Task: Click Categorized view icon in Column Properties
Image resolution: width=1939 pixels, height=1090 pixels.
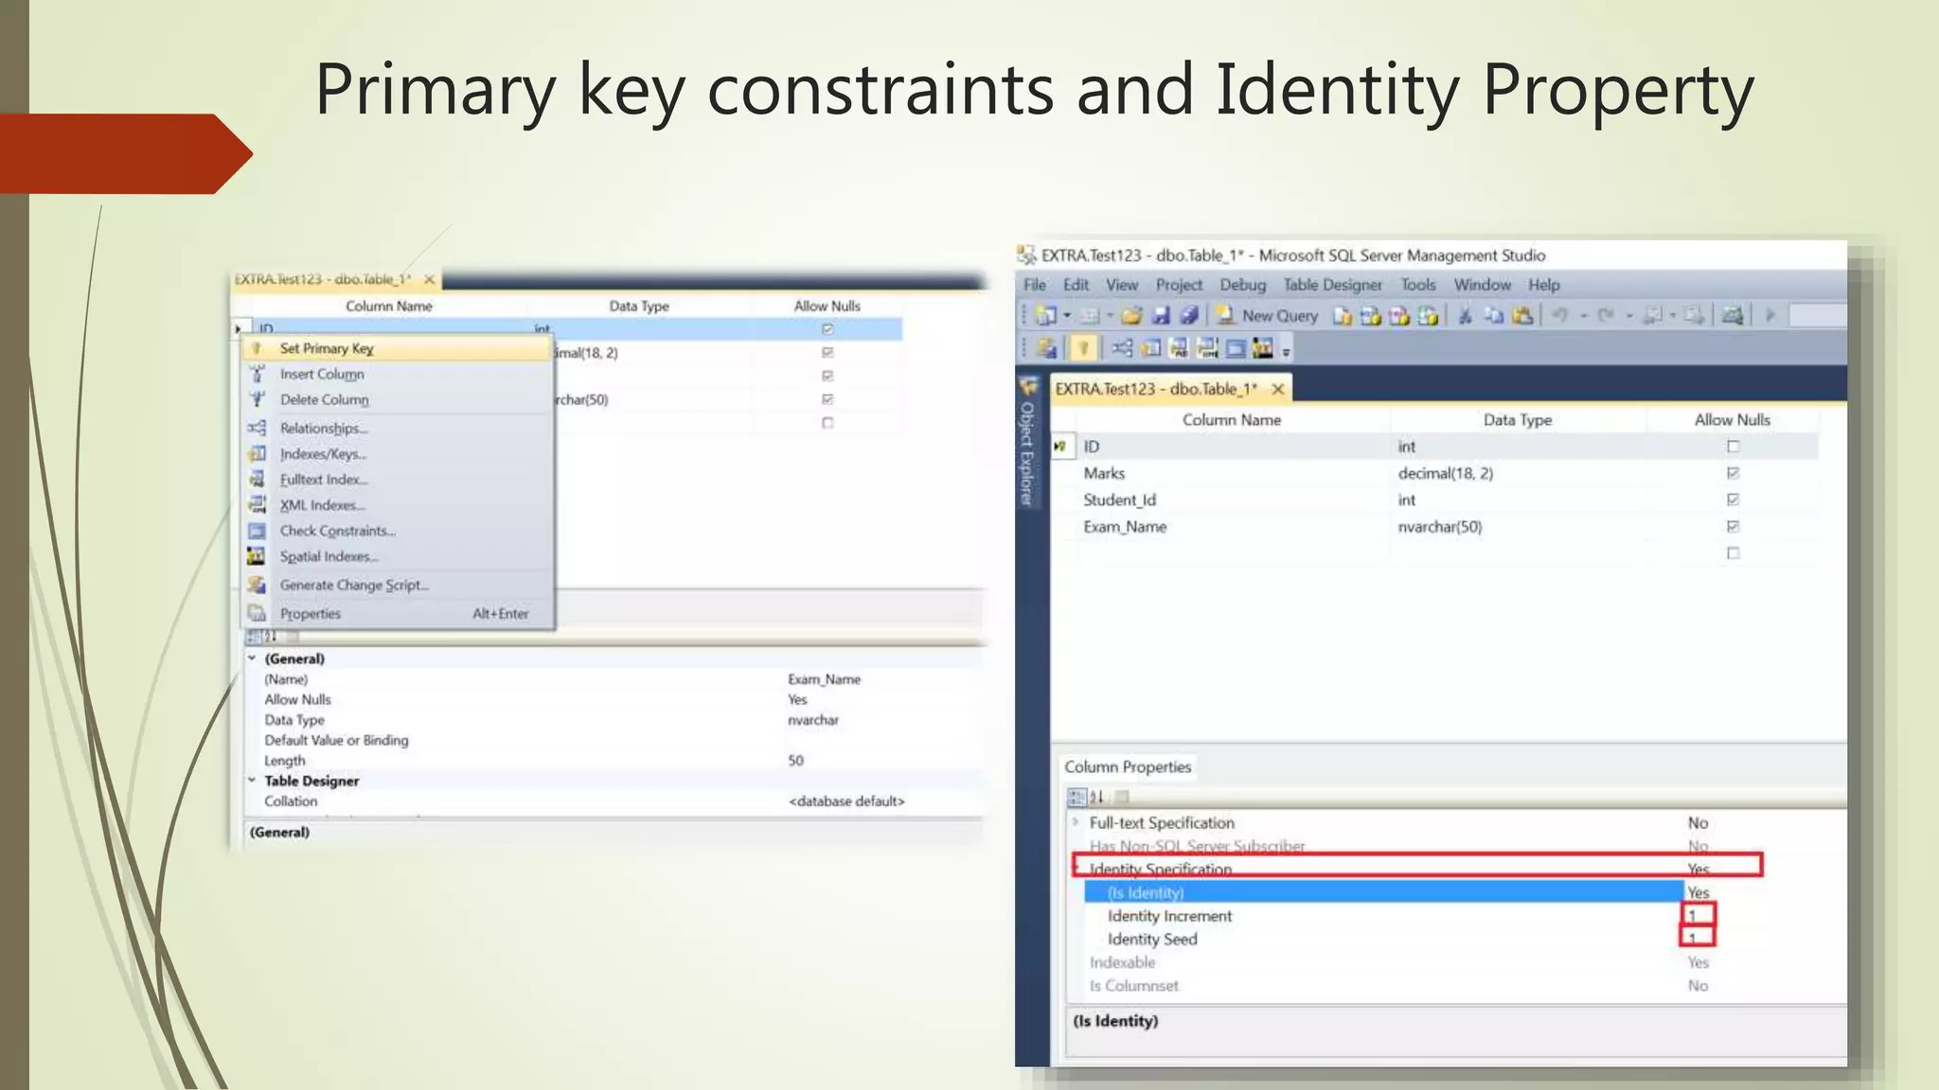Action: coord(1076,797)
